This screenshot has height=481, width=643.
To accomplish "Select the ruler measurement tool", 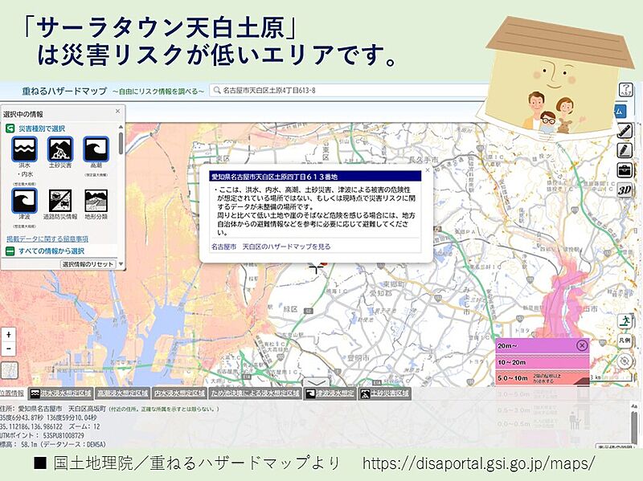I will point(625,130).
